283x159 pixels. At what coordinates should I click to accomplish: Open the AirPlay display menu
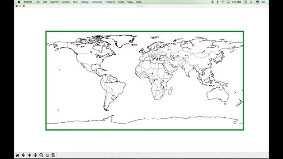coord(228,2)
